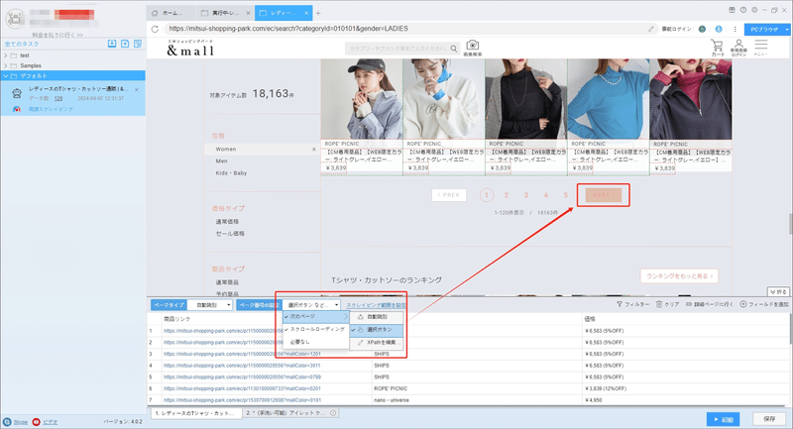
Task: Open the 選択ボタン pagination dropdown
Action: click(x=311, y=305)
